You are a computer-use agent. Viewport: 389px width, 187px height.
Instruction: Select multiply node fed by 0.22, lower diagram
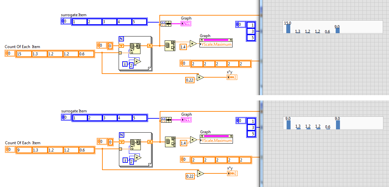tap(200, 174)
